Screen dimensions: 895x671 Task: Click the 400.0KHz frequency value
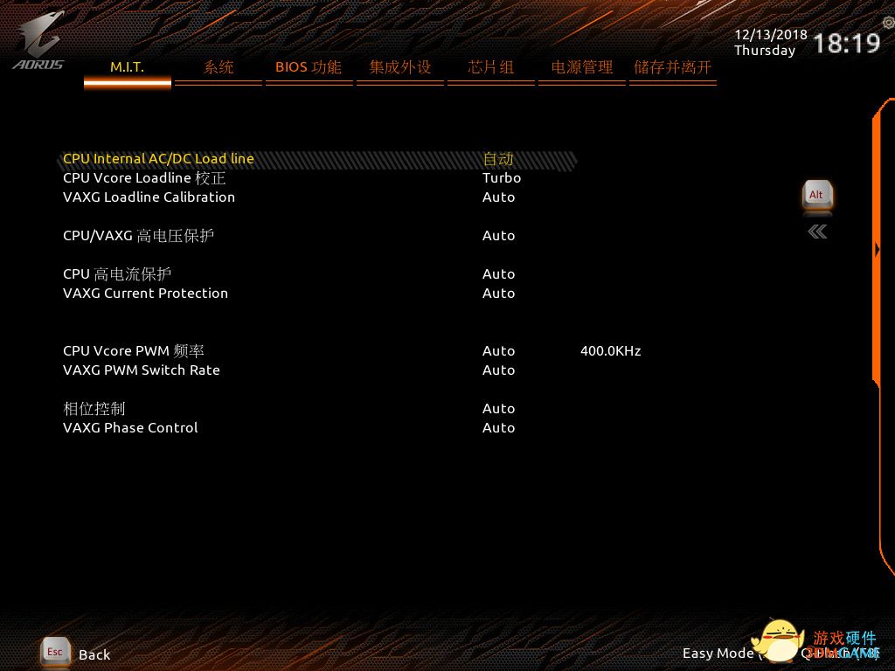click(611, 351)
